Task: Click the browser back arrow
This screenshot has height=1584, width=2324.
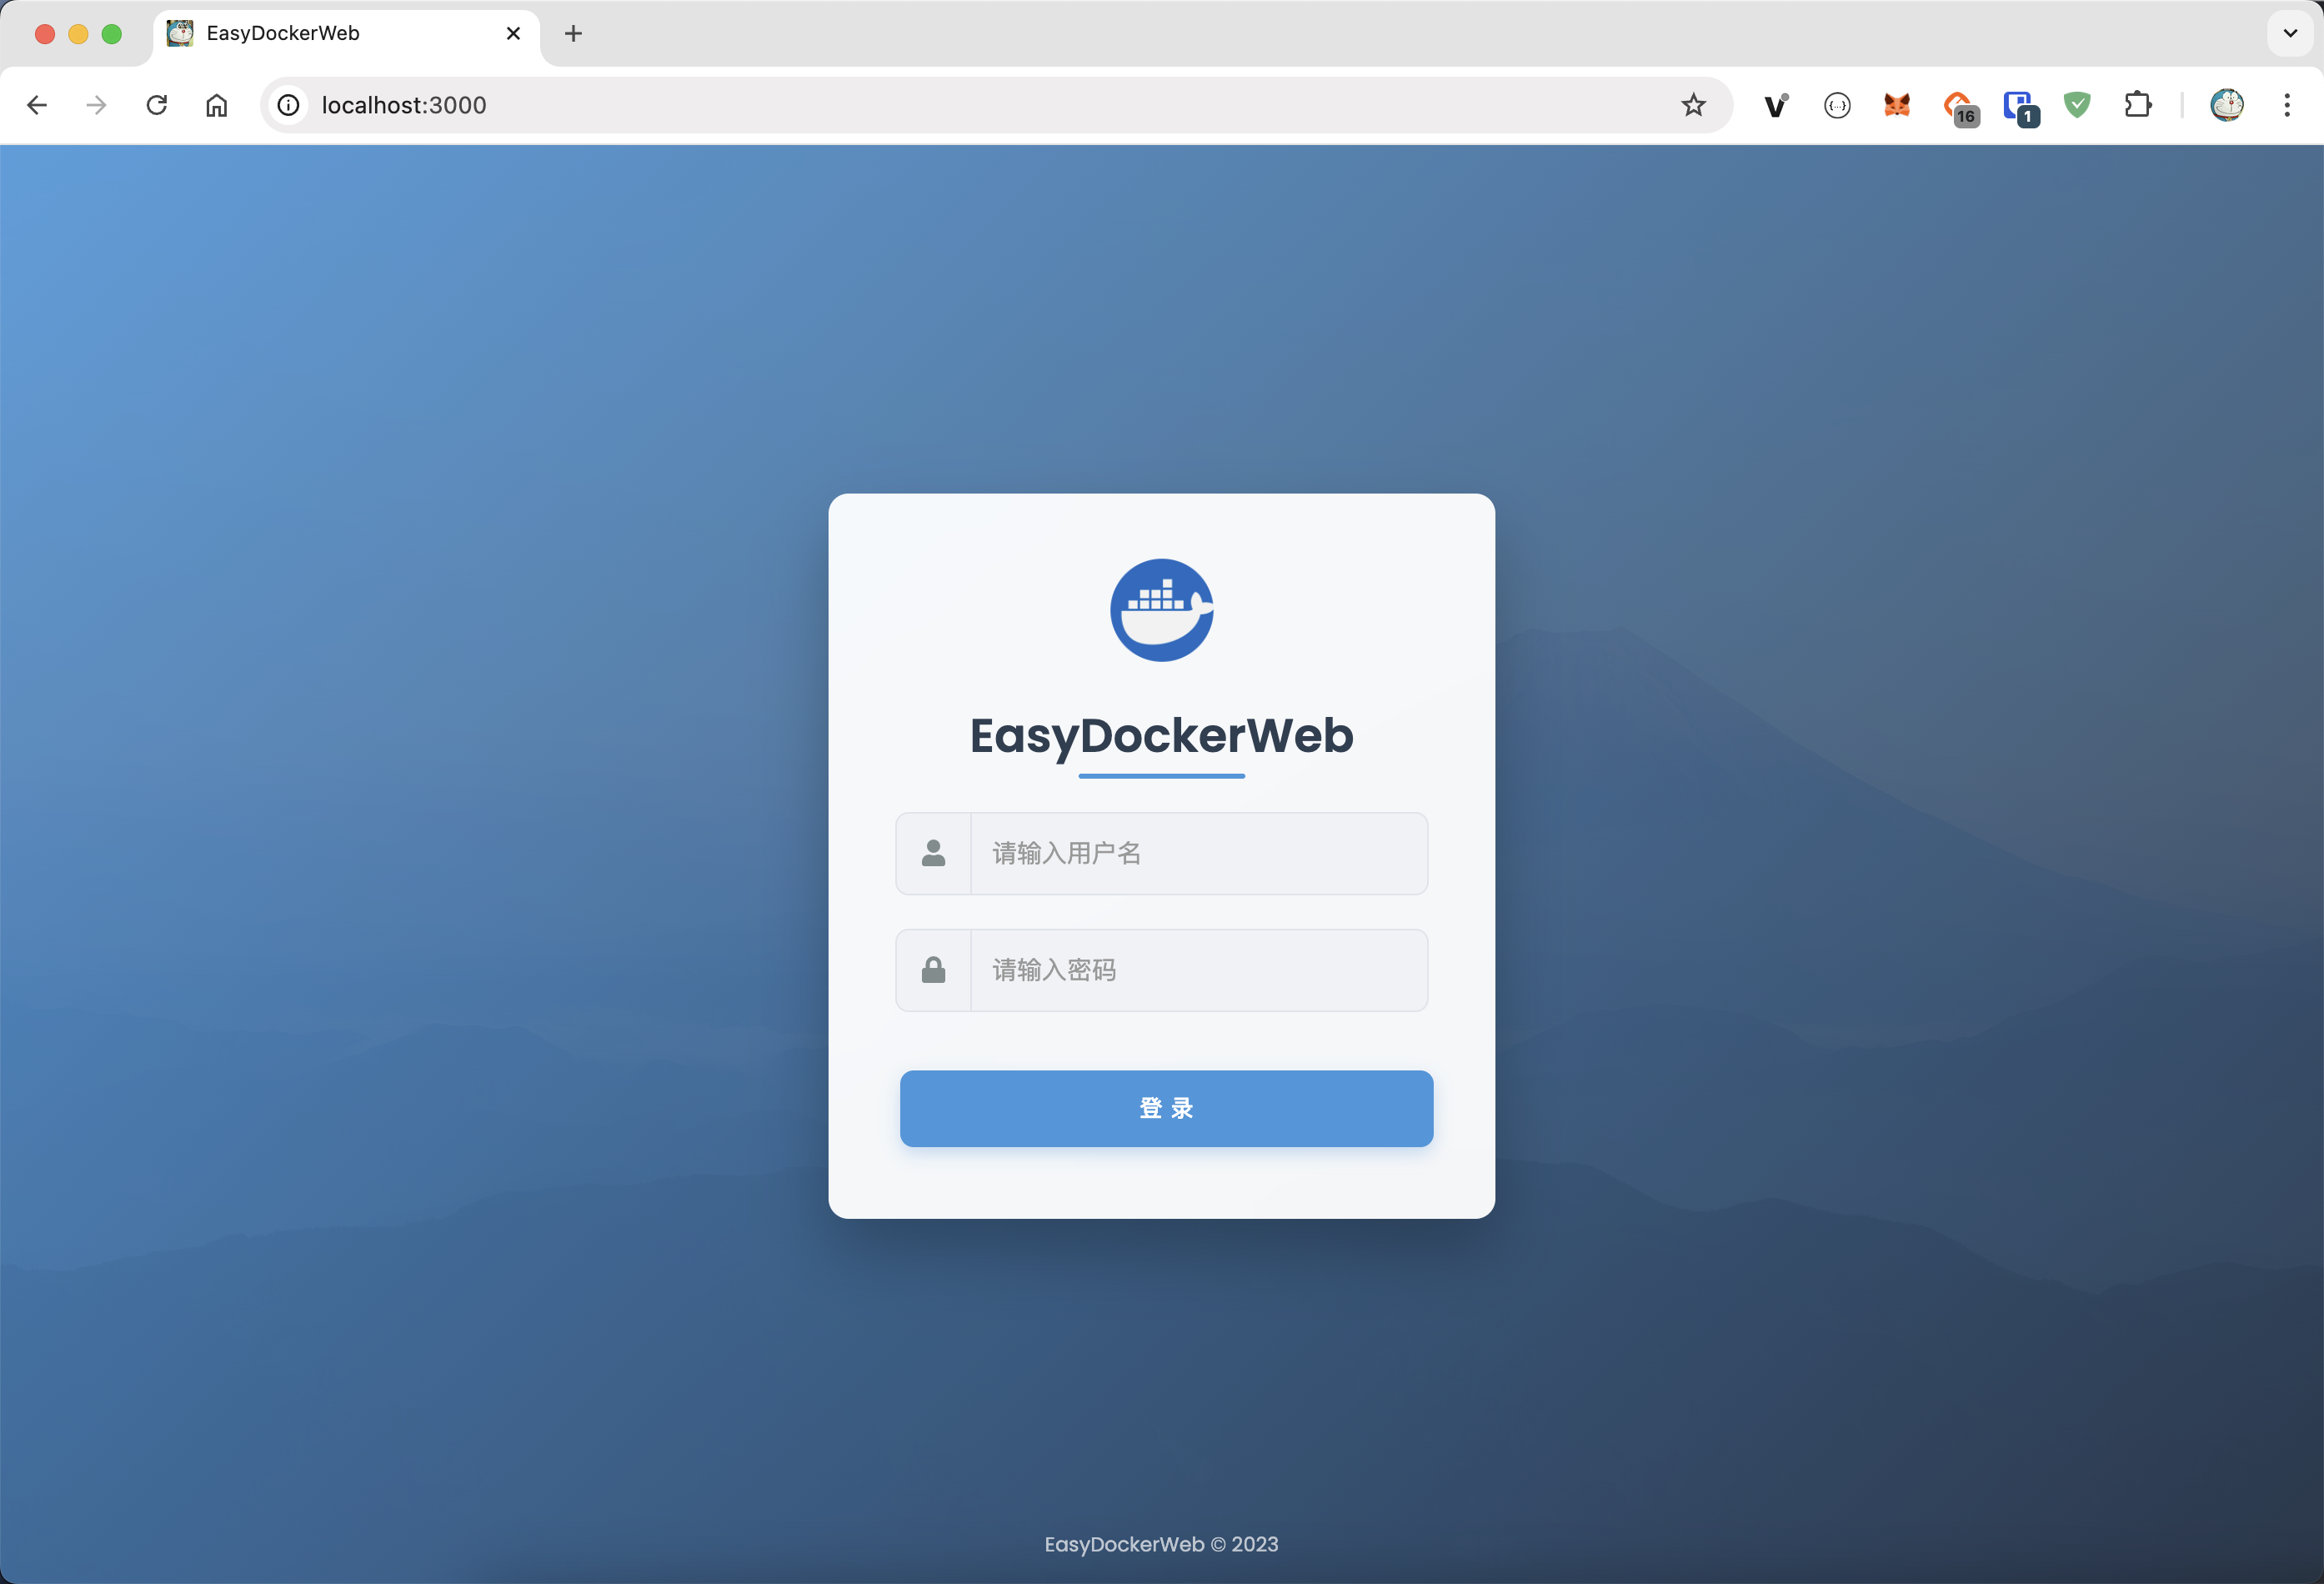Action: tap(37, 105)
